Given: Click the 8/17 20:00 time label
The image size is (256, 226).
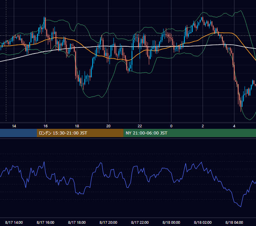Looking at the screenshot, I should 108,222.
